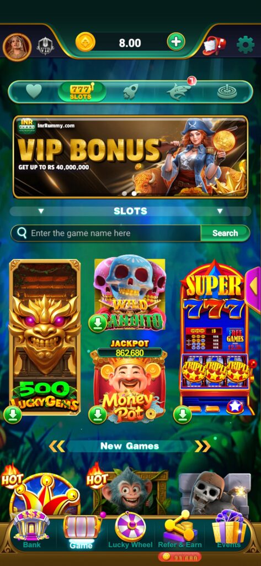The image size is (261, 566).
Task: Click the green Search button
Action: (225, 233)
